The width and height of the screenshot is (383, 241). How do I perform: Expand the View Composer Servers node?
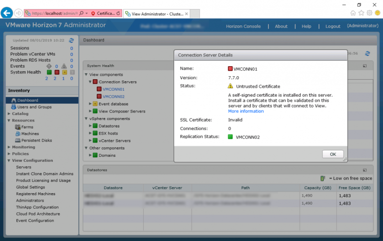pyautogui.click(x=90, y=111)
